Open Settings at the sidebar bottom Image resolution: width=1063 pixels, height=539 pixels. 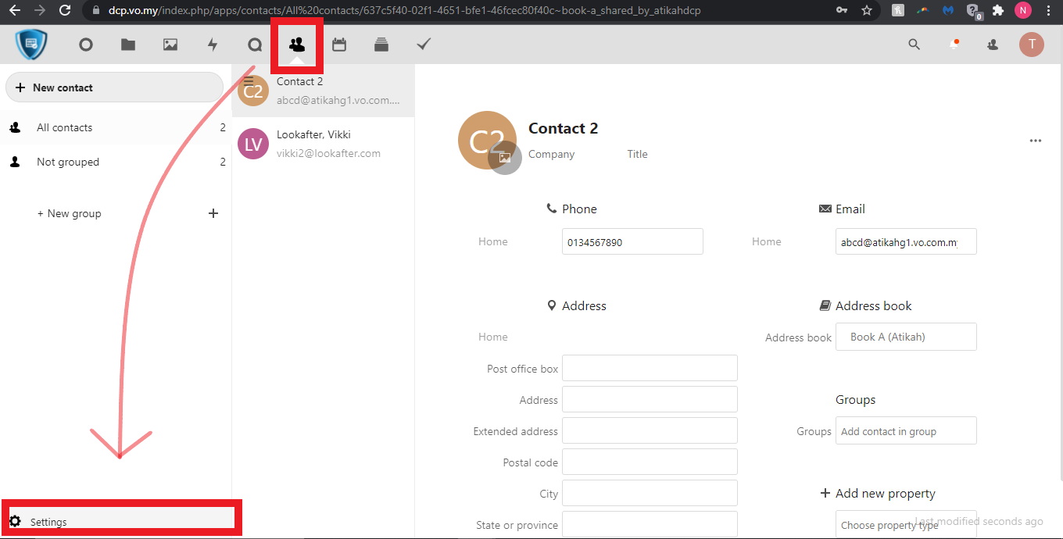click(48, 522)
